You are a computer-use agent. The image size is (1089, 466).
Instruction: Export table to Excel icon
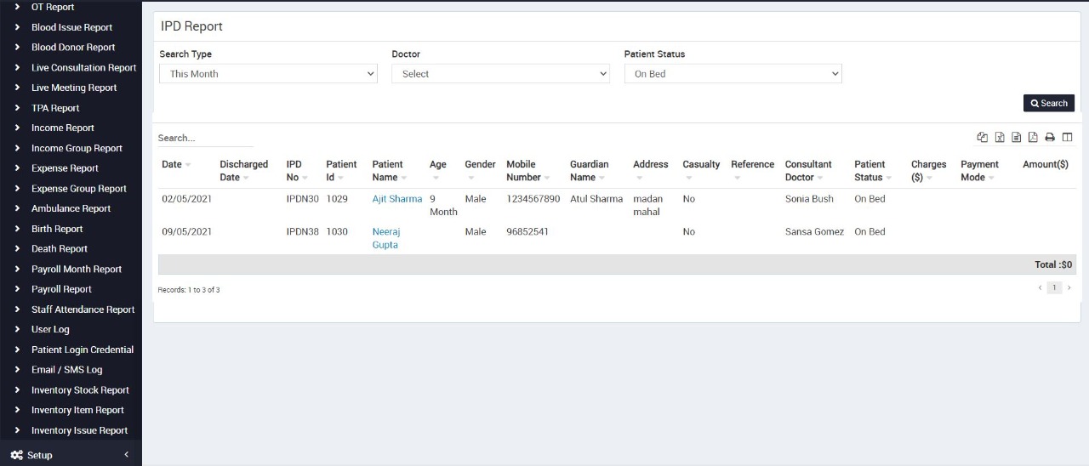(x=1000, y=138)
